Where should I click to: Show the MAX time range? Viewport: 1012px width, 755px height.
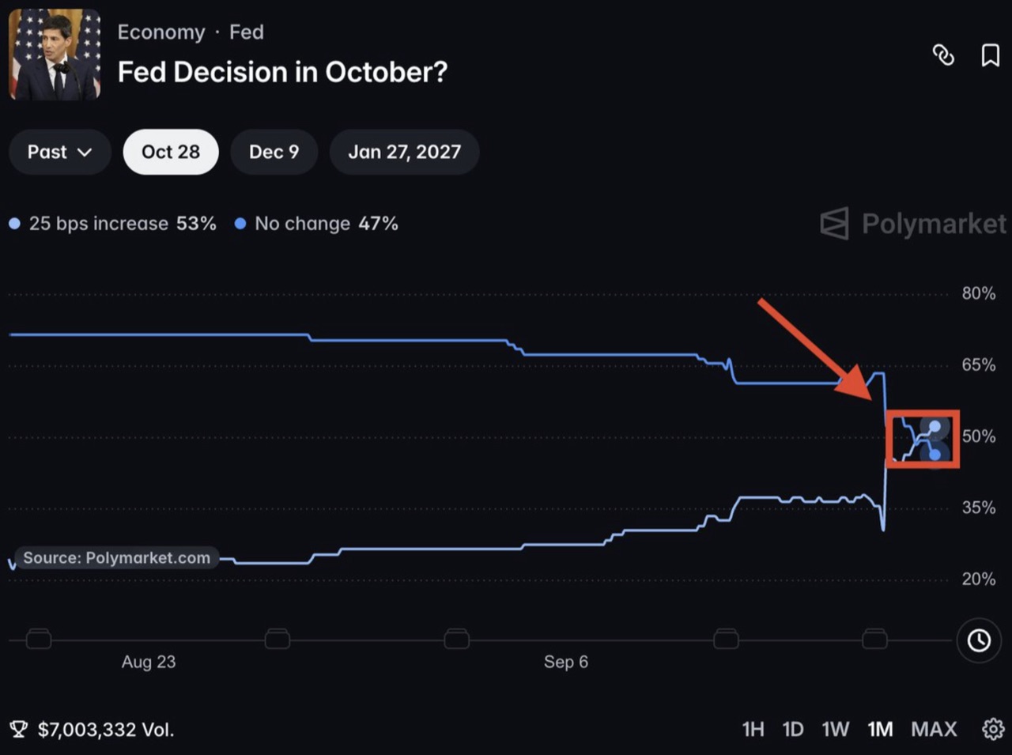[934, 729]
